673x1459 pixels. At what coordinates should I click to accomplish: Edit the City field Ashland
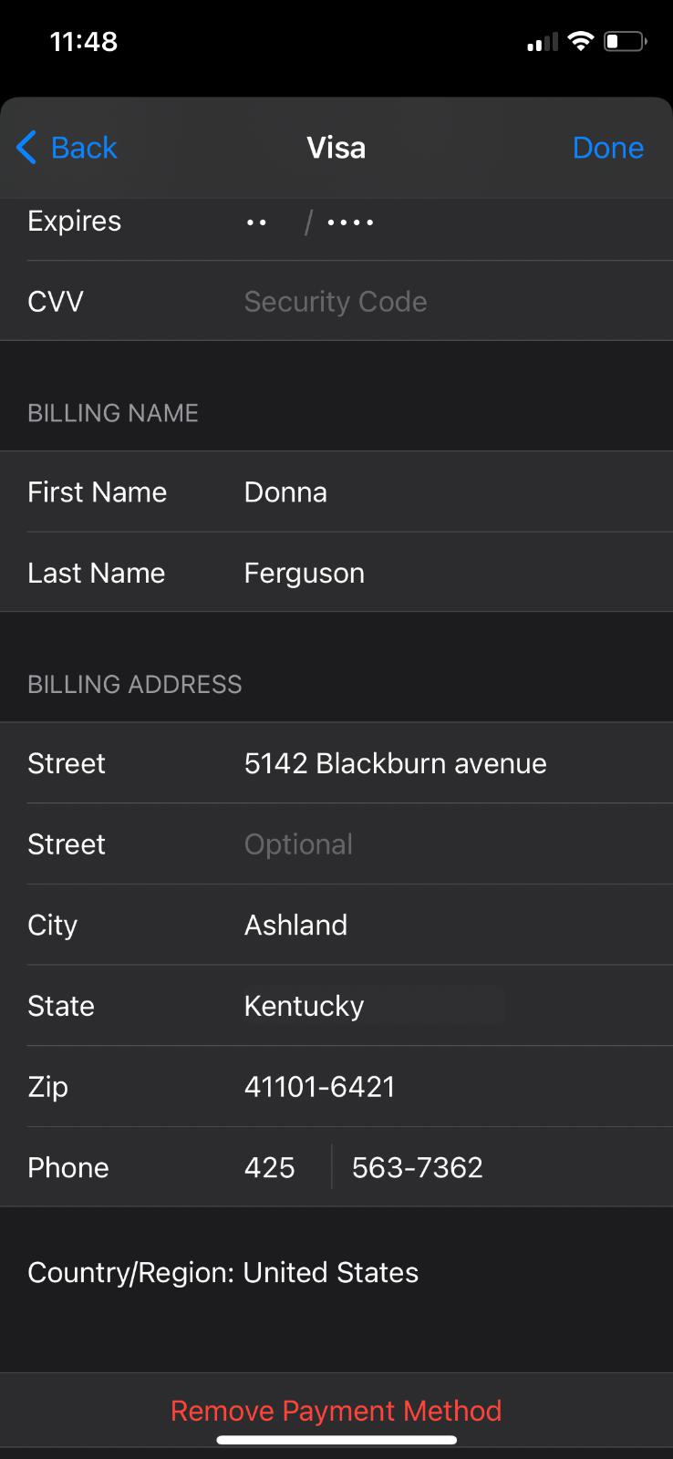[296, 926]
